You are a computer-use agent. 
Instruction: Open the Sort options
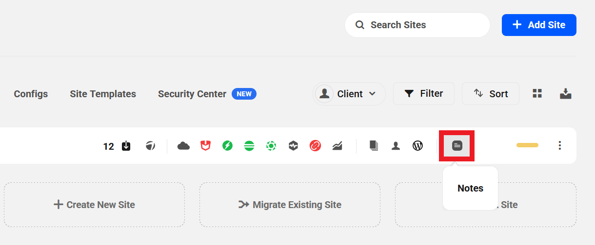[x=491, y=94]
